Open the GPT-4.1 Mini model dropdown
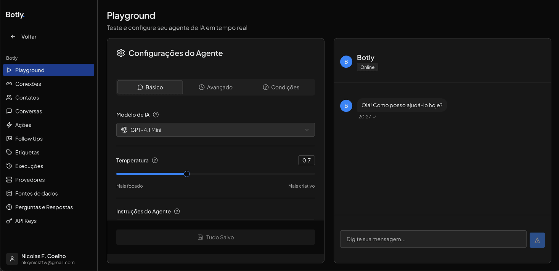The width and height of the screenshot is (559, 271). pyautogui.click(x=215, y=130)
